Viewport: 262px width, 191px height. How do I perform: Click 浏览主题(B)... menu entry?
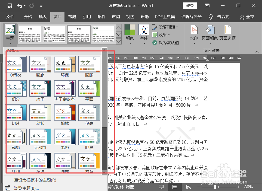pyautogui.click(x=26, y=188)
